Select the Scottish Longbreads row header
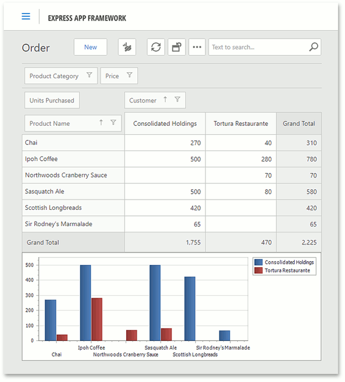Screen dimensions: 345x382 73,208
